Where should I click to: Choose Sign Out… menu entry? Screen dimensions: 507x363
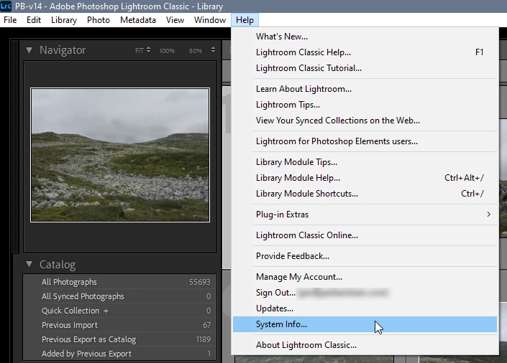click(365, 293)
